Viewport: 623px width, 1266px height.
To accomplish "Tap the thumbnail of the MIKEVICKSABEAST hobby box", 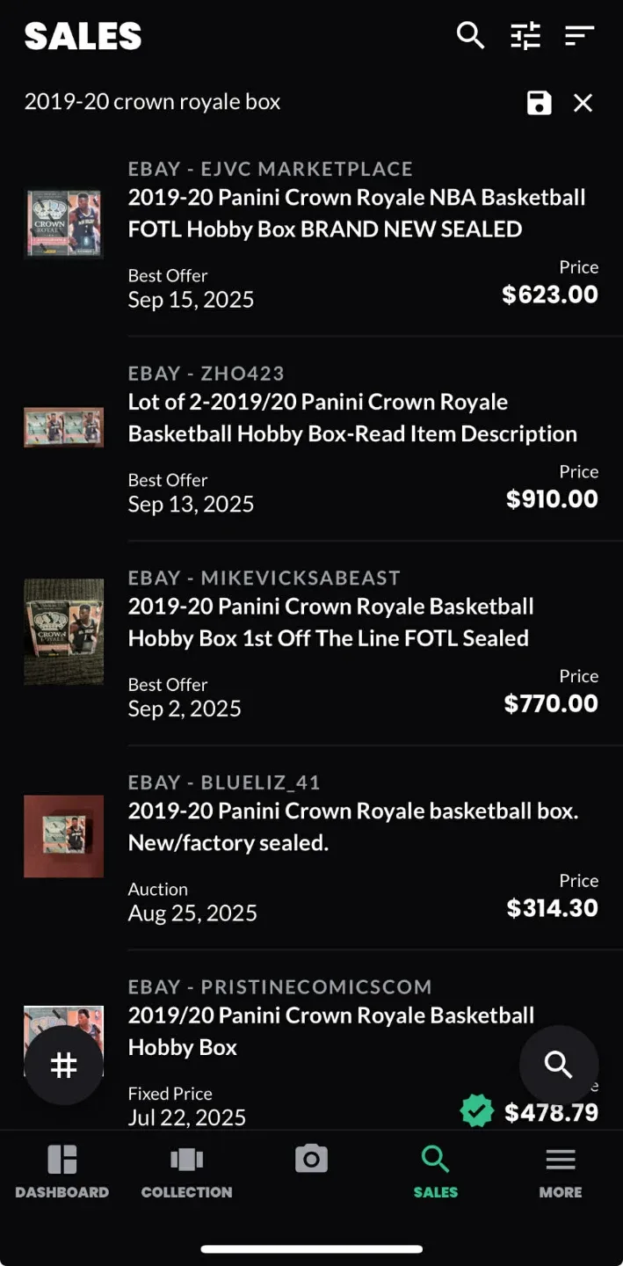I will pyautogui.click(x=63, y=631).
